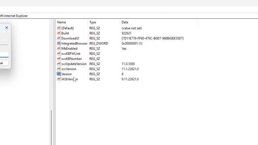This screenshot has height=145, width=258.
Task: Select the svcUpdateVersion value name
Action: pyautogui.click(x=74, y=64)
